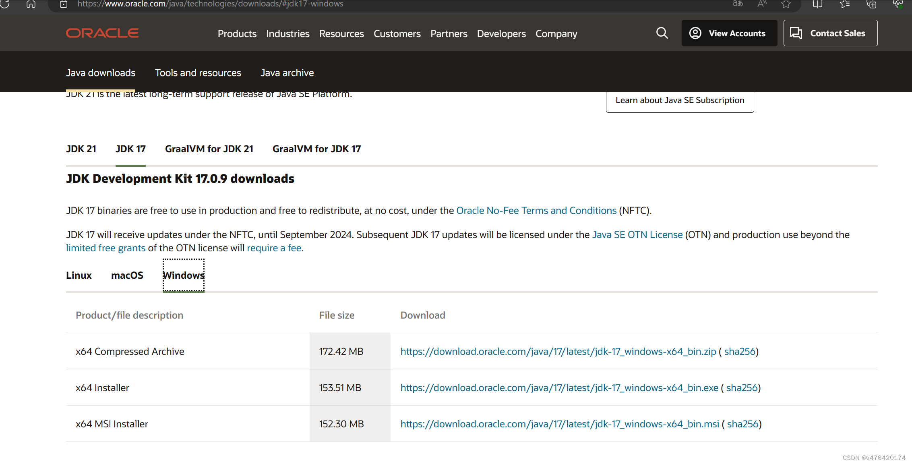
Task: Click the browser home icon
Action: coord(31,4)
